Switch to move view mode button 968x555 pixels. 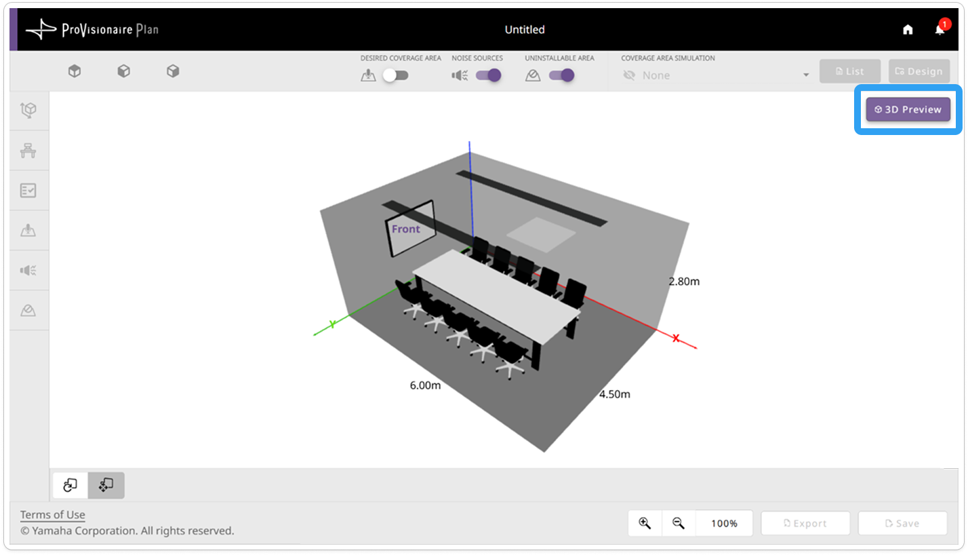(x=106, y=485)
